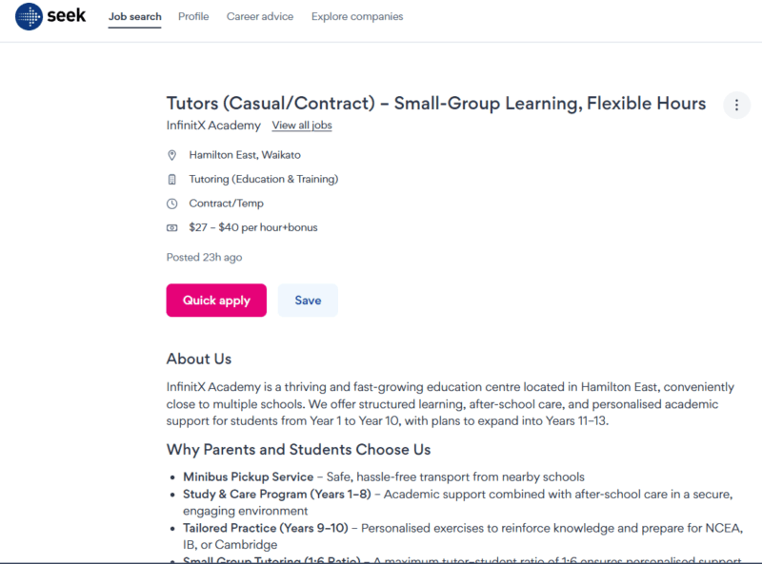Click Tutoring (Education & Training) classification
The height and width of the screenshot is (564, 762).
point(264,179)
